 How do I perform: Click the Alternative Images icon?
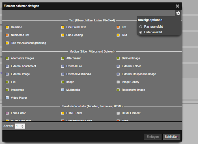pos(7,58)
